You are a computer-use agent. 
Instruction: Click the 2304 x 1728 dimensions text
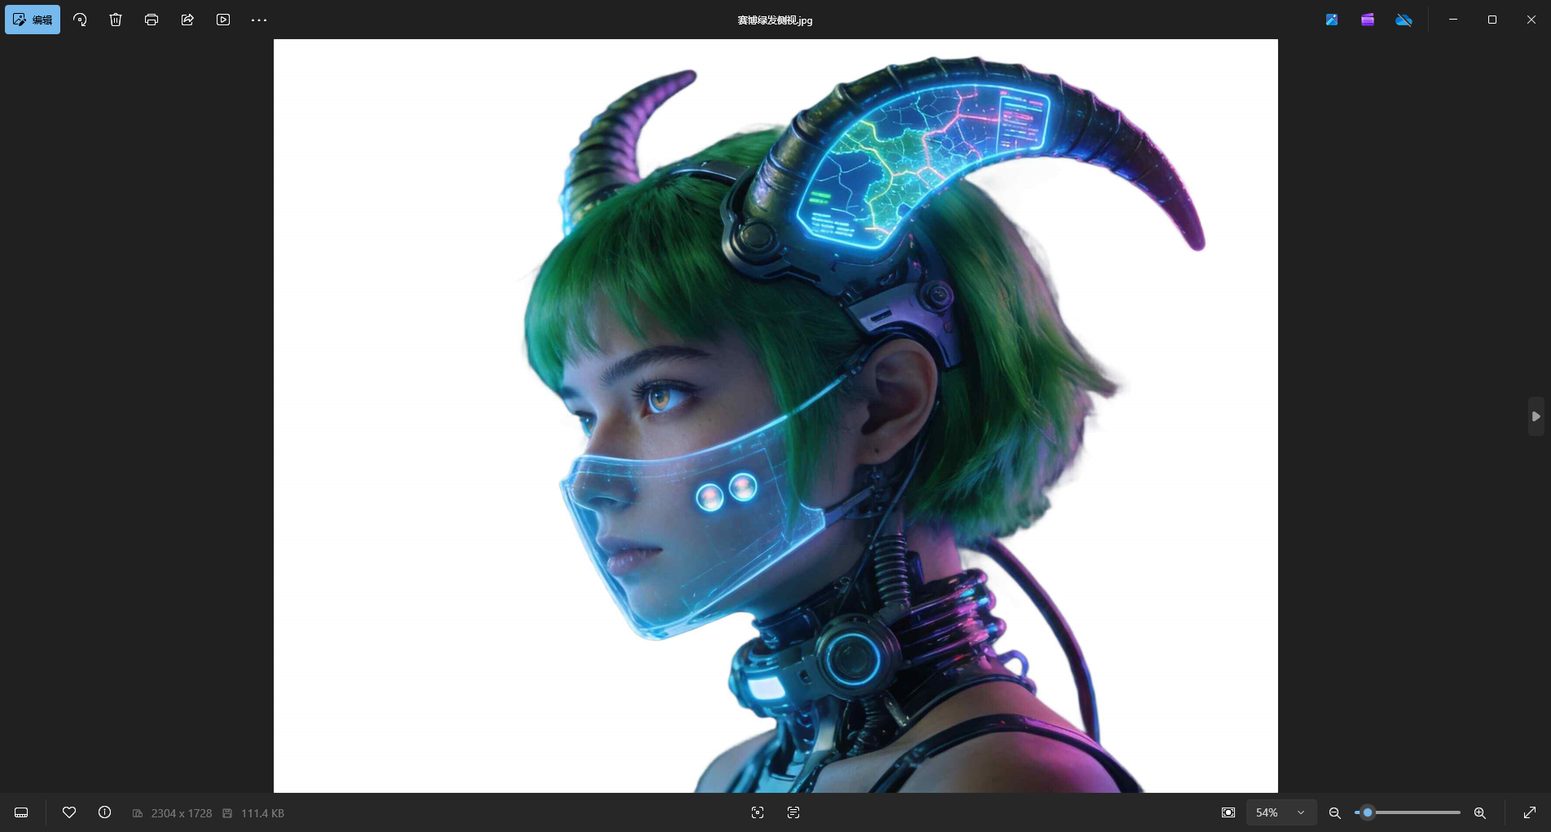click(182, 813)
